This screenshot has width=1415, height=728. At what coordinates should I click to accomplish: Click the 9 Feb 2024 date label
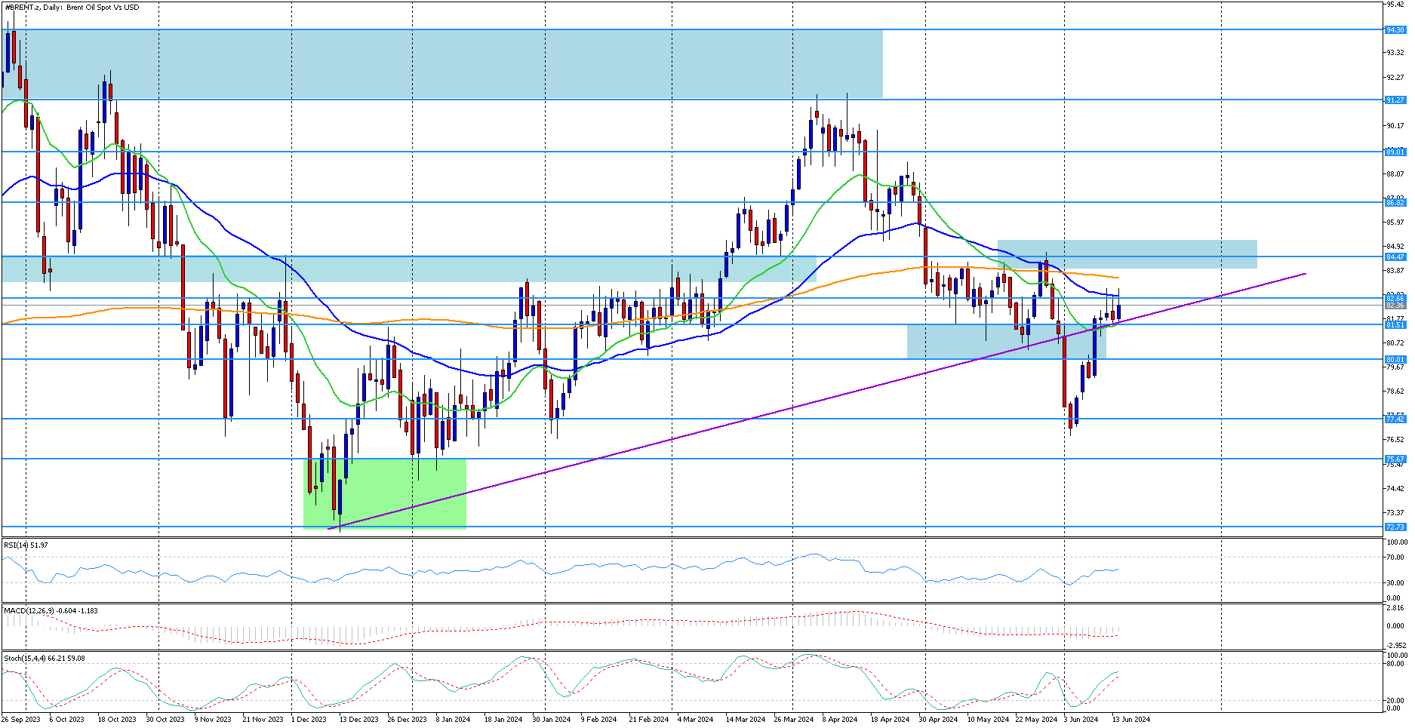[x=598, y=719]
